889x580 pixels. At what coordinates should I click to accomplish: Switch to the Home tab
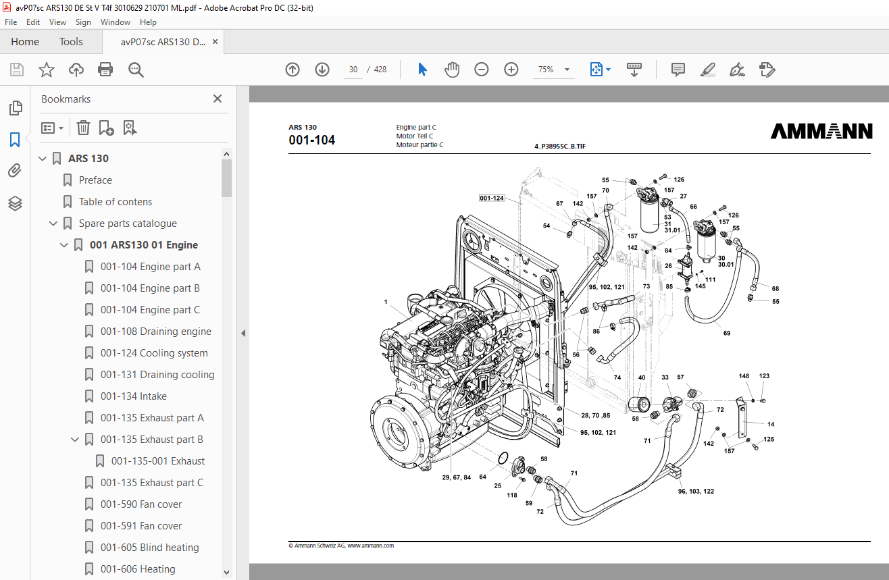[25, 42]
